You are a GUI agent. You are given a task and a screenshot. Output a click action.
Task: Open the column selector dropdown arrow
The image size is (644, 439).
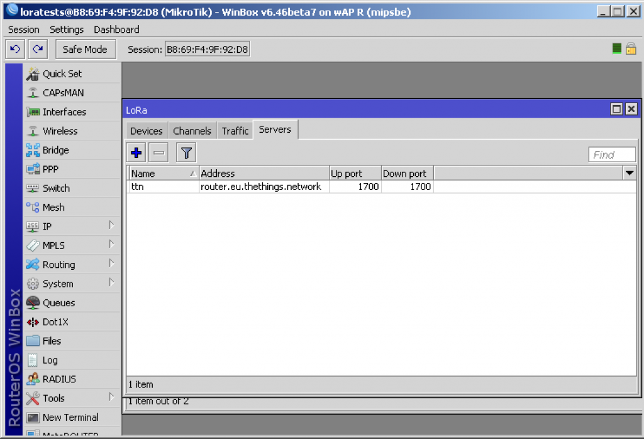click(x=629, y=173)
